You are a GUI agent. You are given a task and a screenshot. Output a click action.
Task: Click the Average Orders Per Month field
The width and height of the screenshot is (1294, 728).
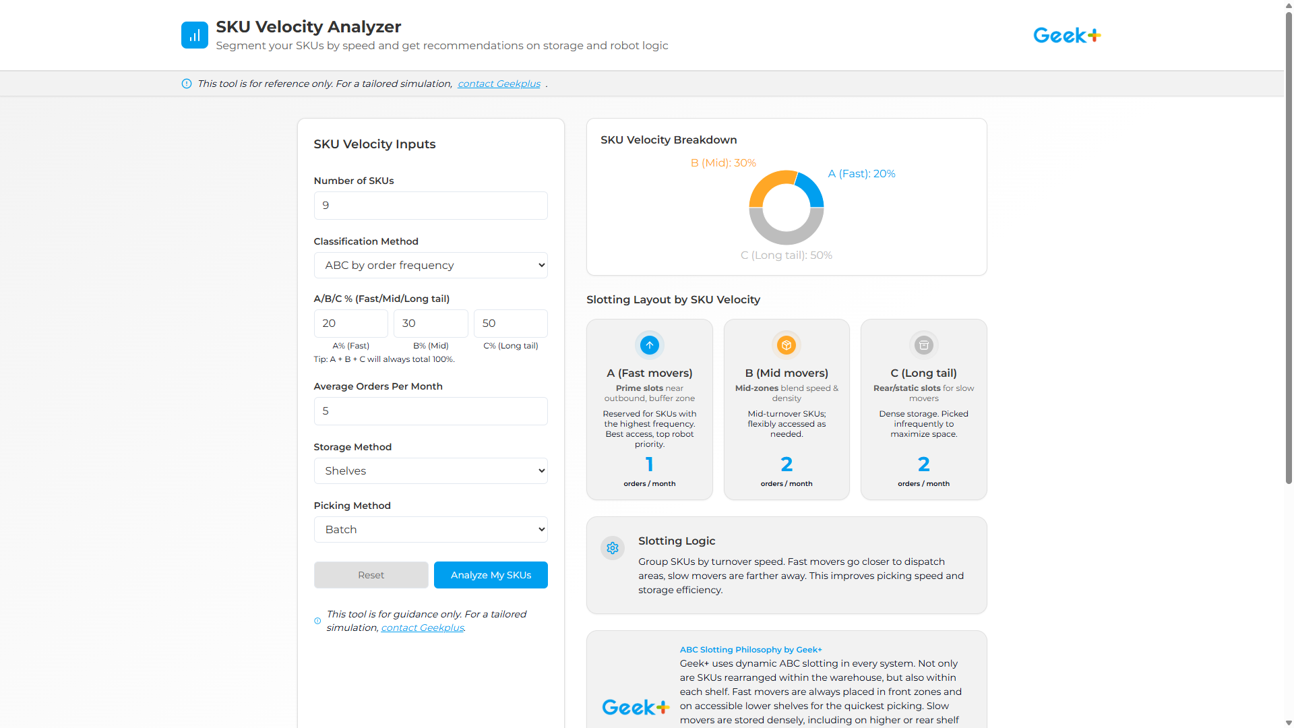tap(430, 411)
